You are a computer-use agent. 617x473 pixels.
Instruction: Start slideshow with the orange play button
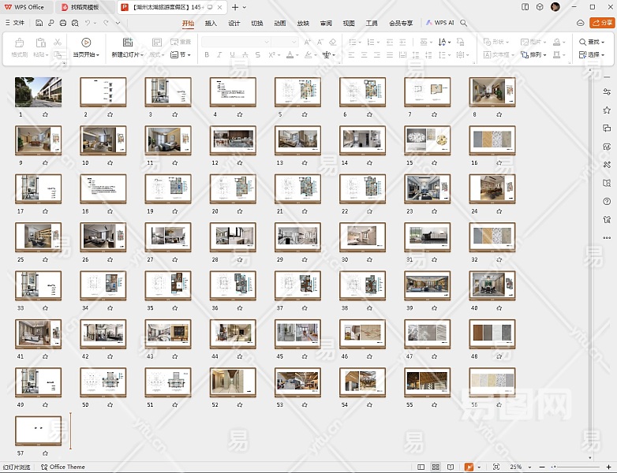469,467
